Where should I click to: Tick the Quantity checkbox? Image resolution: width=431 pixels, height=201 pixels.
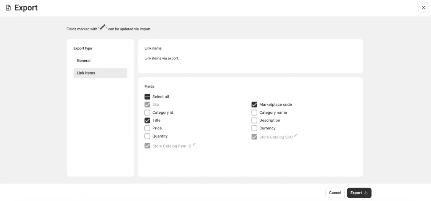[x=147, y=136]
